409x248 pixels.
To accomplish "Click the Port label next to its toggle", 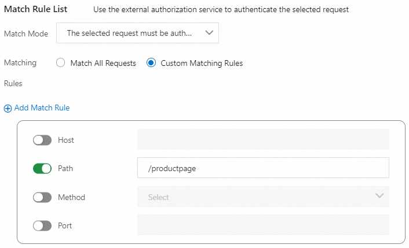I will tap(65, 225).
